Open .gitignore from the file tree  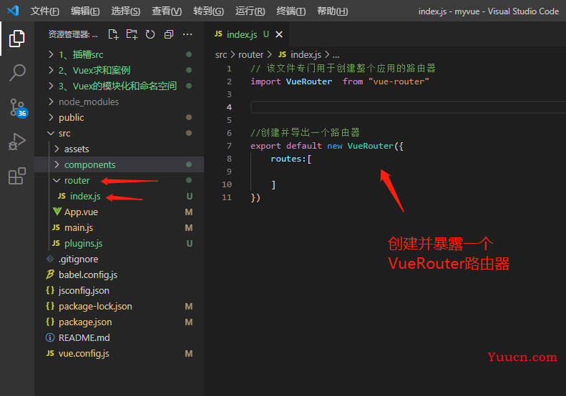click(78, 259)
